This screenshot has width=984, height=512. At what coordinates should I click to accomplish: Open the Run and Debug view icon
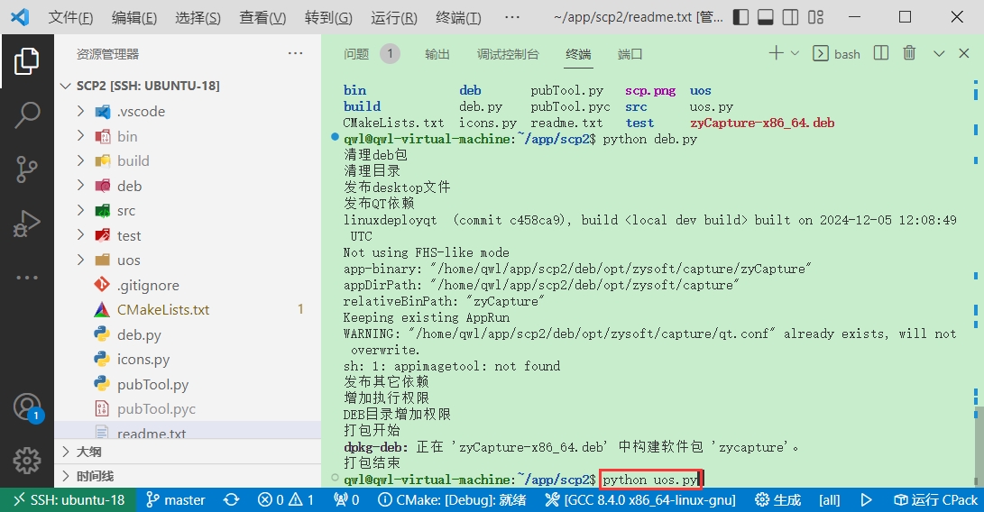click(26, 223)
